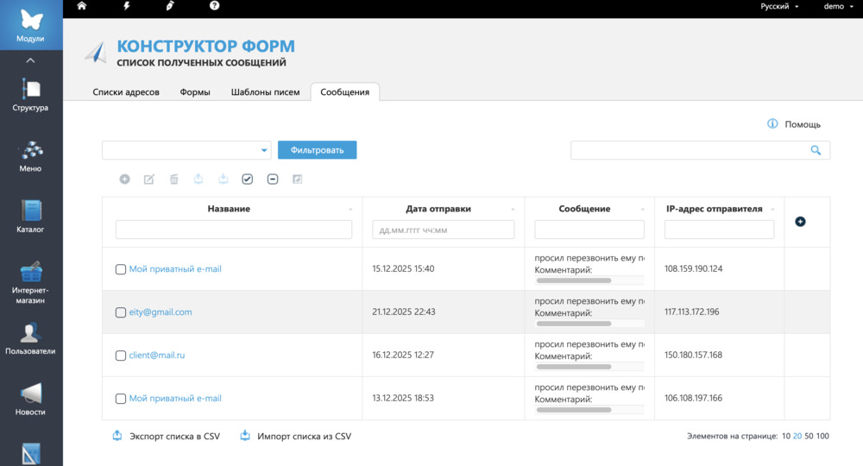Check the box for the 15.12.2025 15:40 row

(121, 269)
